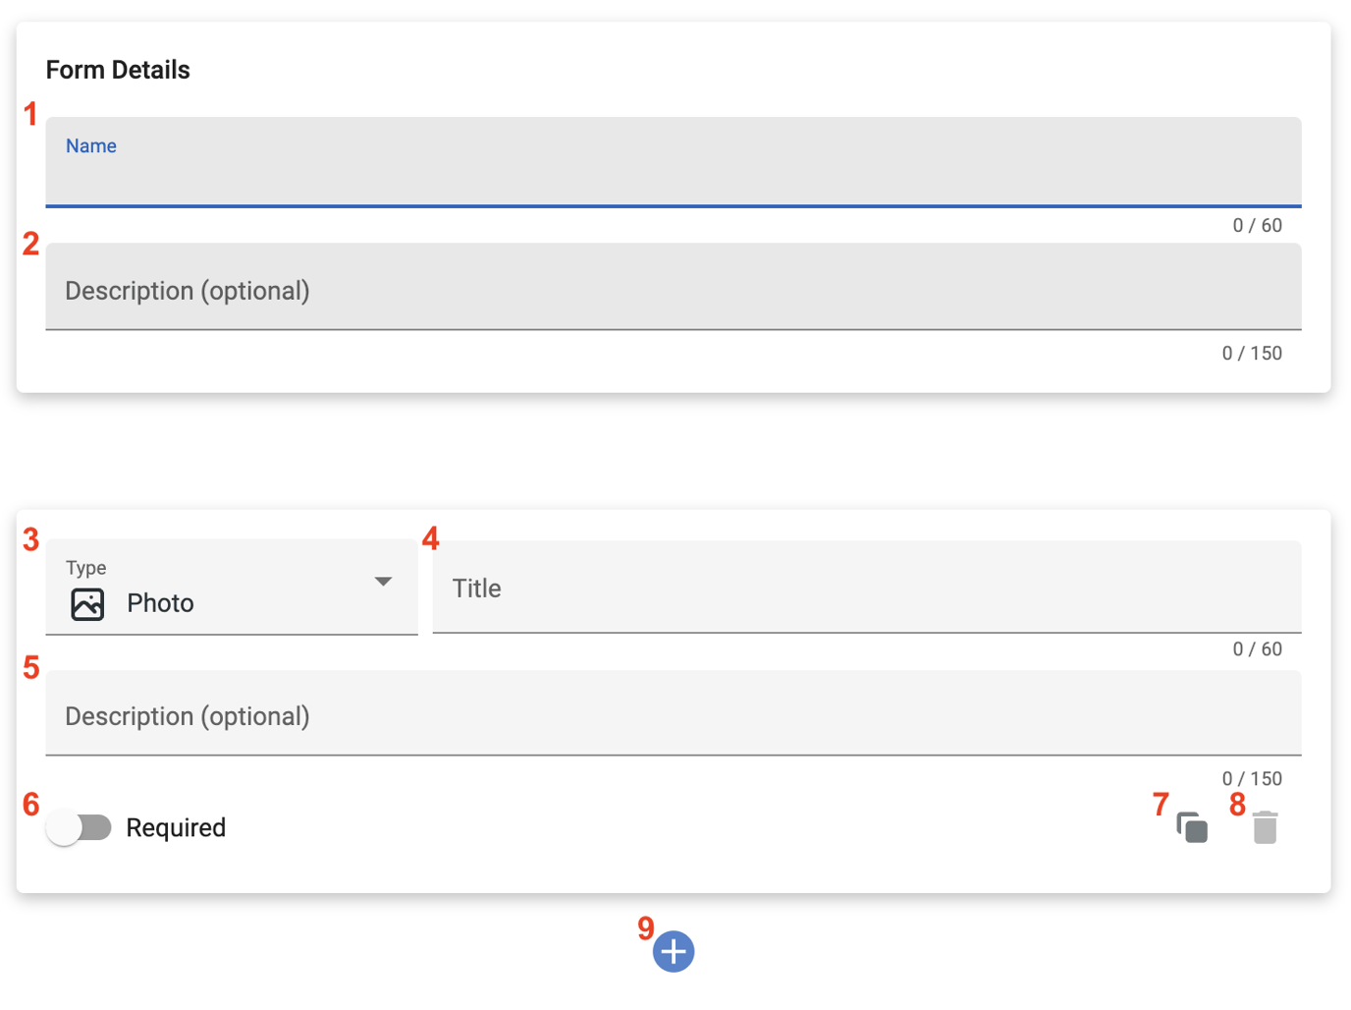
Task: Click the add new field circle icon
Action: pos(674,951)
